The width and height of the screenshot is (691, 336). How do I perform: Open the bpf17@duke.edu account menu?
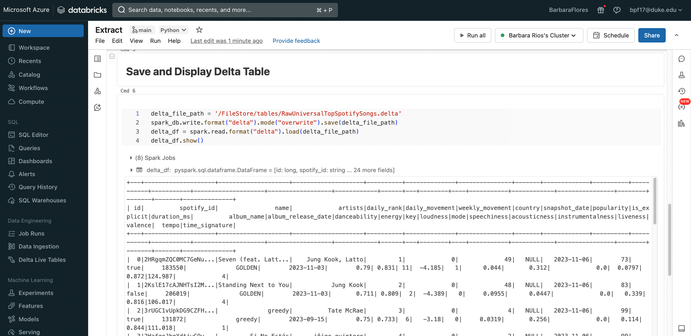656,10
